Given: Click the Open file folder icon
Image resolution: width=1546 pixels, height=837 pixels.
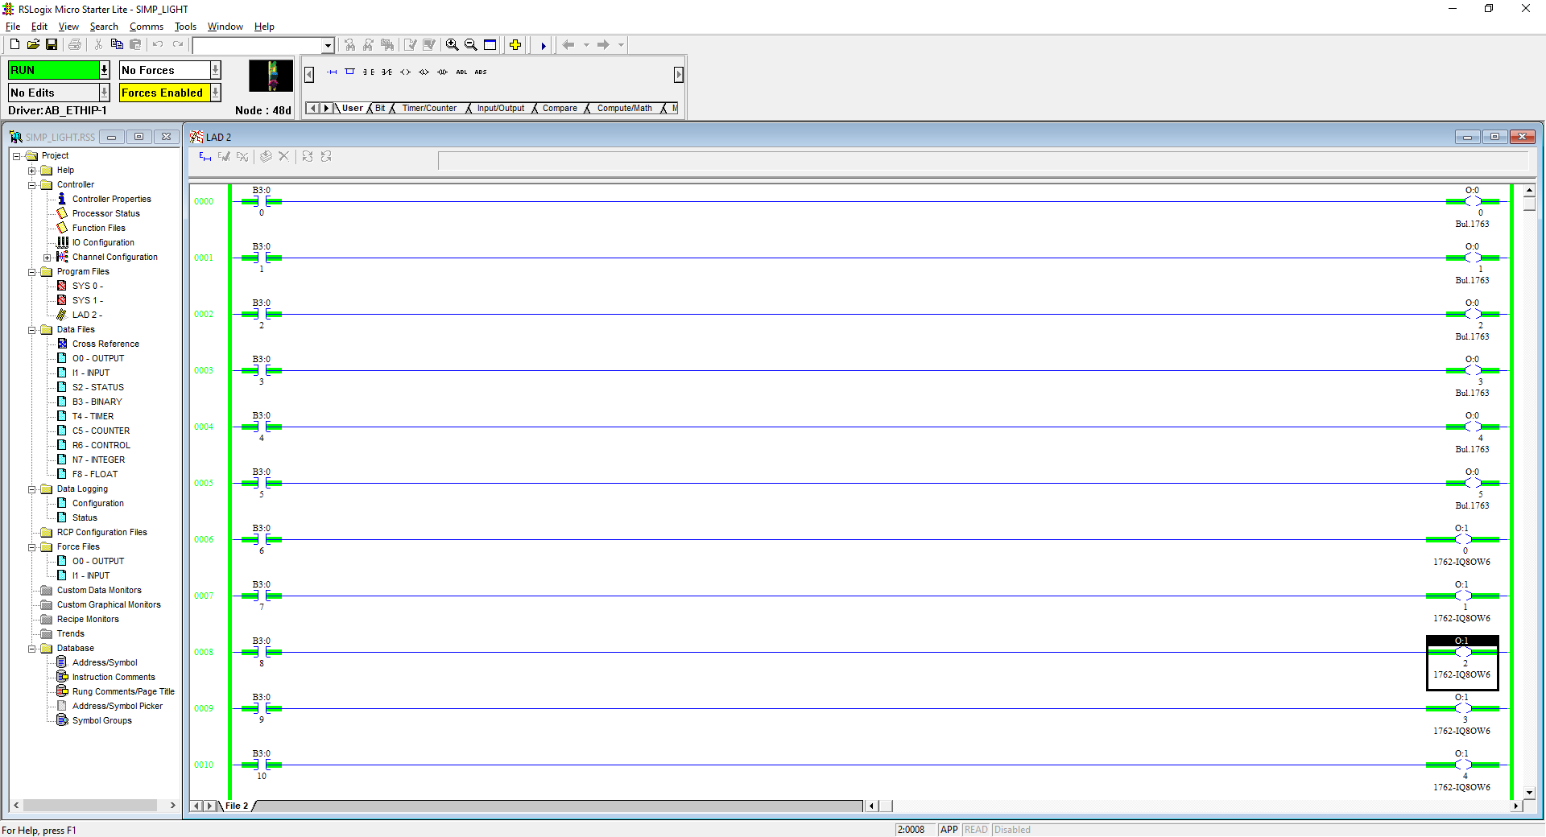Looking at the screenshot, I should (x=33, y=45).
